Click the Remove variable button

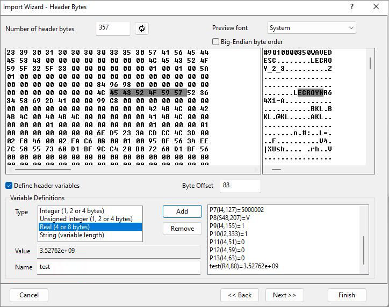182,229
